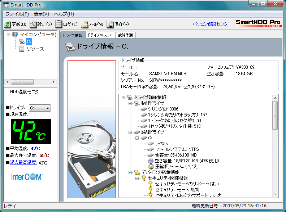
Task: Click the 42℃ current temperature display
Action: point(31,131)
